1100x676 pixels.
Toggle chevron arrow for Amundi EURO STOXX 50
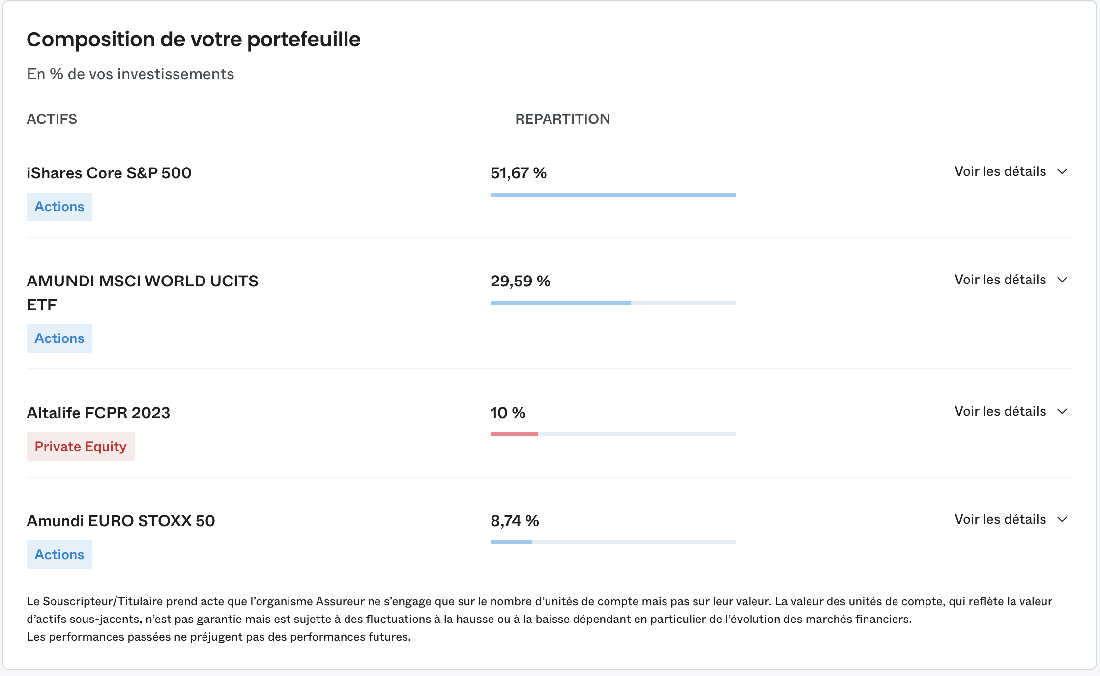(x=1062, y=520)
